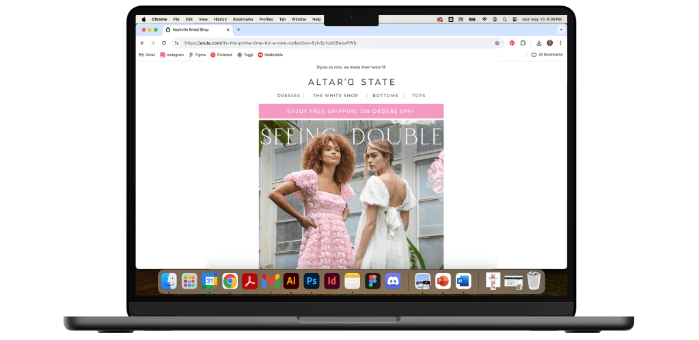The image size is (699, 340).
Task: Click the date and time display
Action: 542,19
